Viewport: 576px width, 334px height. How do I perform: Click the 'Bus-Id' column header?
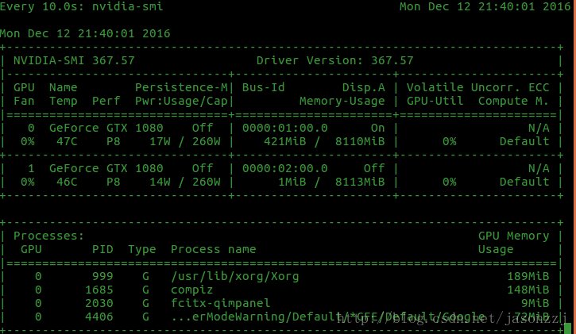[x=263, y=87]
